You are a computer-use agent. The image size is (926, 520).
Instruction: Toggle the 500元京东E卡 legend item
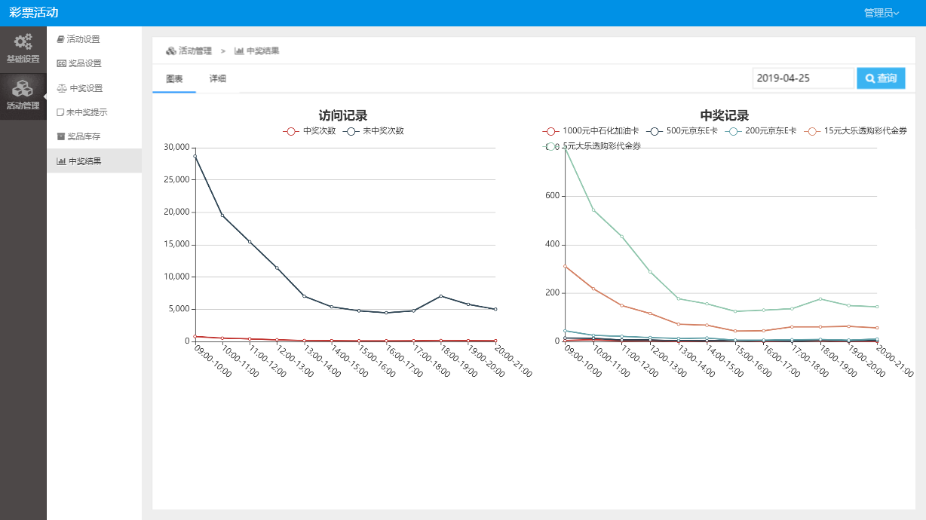[x=683, y=131]
